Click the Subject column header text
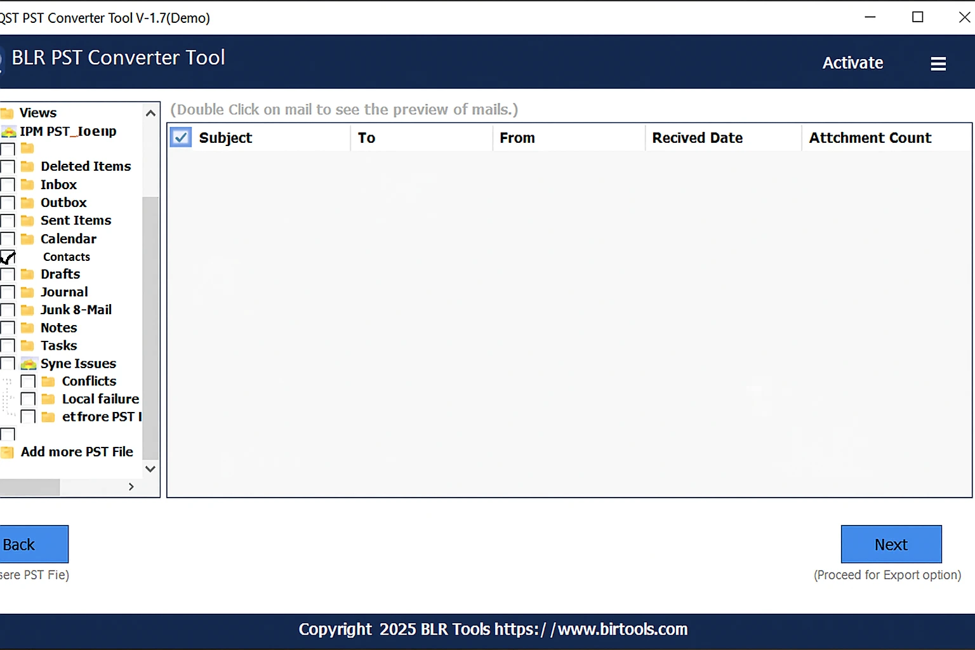The image size is (975, 650). pos(225,138)
